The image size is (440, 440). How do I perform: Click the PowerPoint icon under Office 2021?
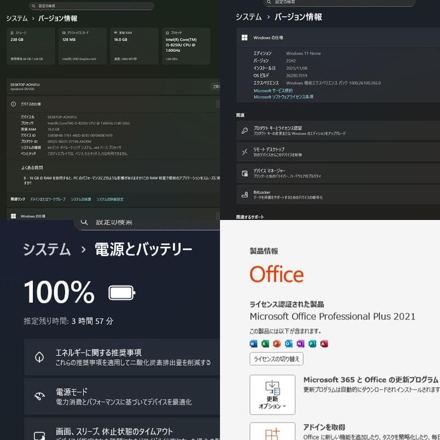click(277, 343)
